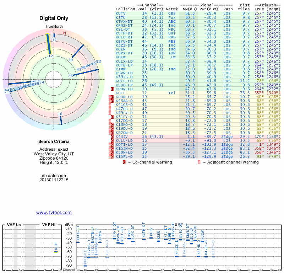
Task: Click the KQTI-LD callsign
Action: tap(124, 145)
